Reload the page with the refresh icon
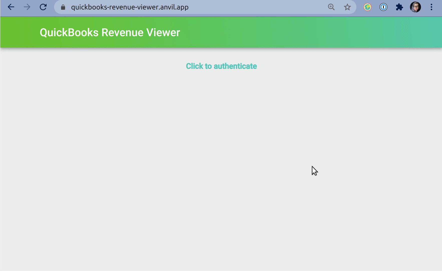The width and height of the screenshot is (442, 271). point(43,7)
